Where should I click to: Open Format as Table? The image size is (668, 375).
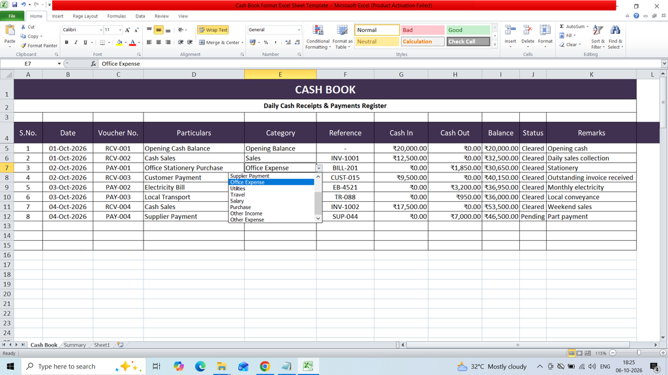click(342, 37)
